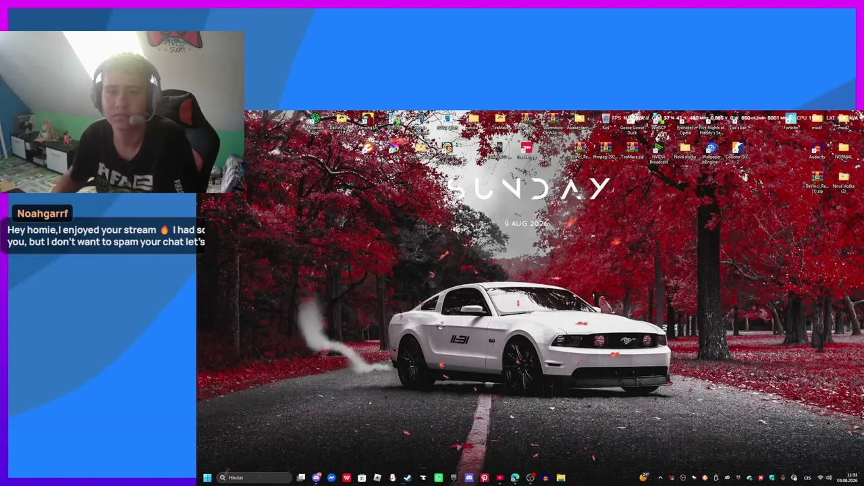Click the webcam overlay feed
Screen dimensions: 864x486
click(122, 112)
